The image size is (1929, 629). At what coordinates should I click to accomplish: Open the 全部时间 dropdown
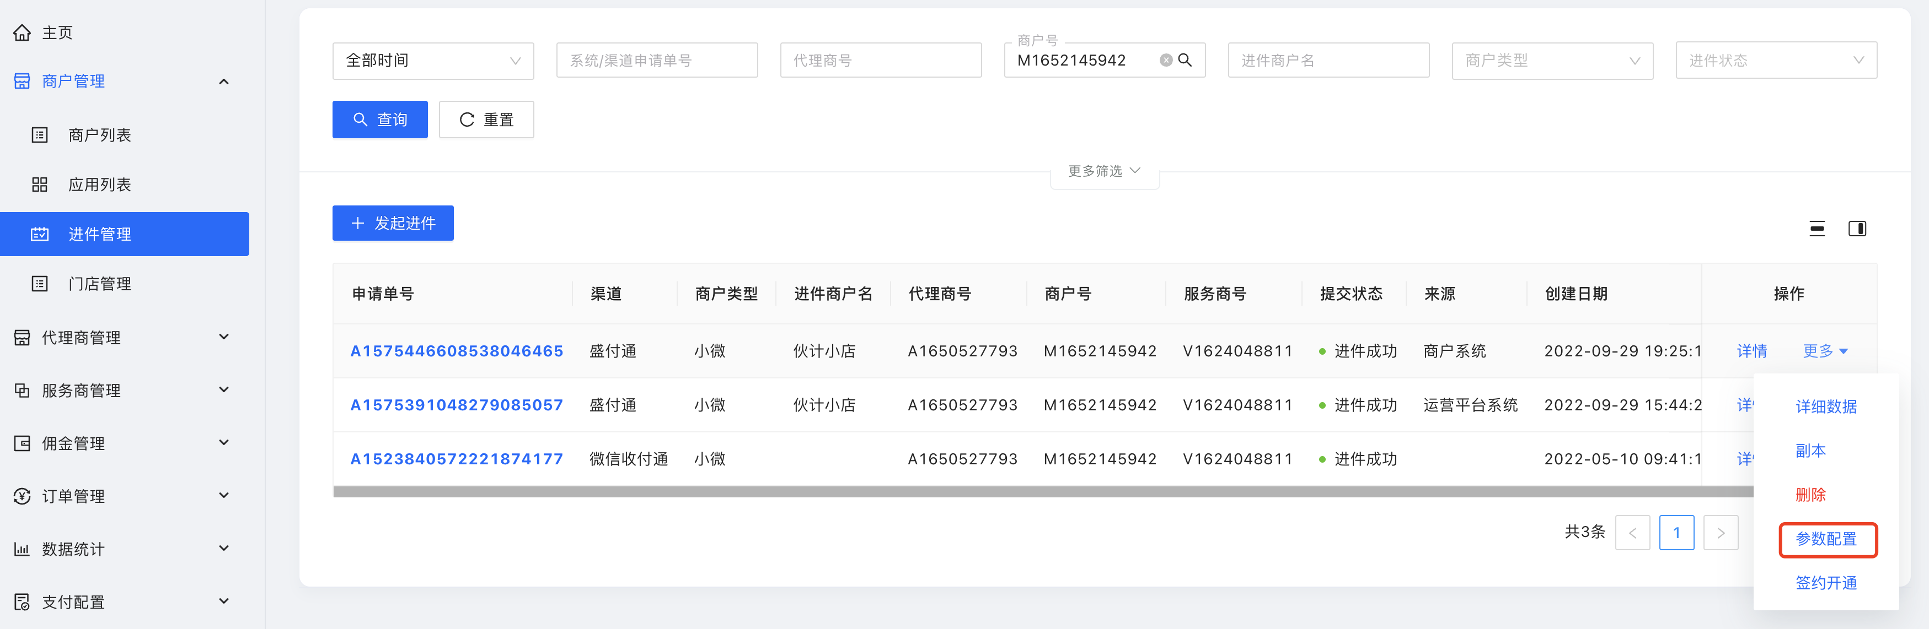(x=432, y=61)
